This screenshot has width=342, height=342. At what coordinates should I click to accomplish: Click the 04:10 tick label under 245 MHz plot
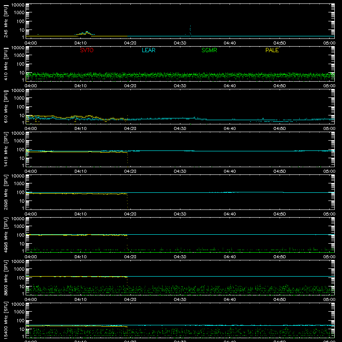point(80,43)
